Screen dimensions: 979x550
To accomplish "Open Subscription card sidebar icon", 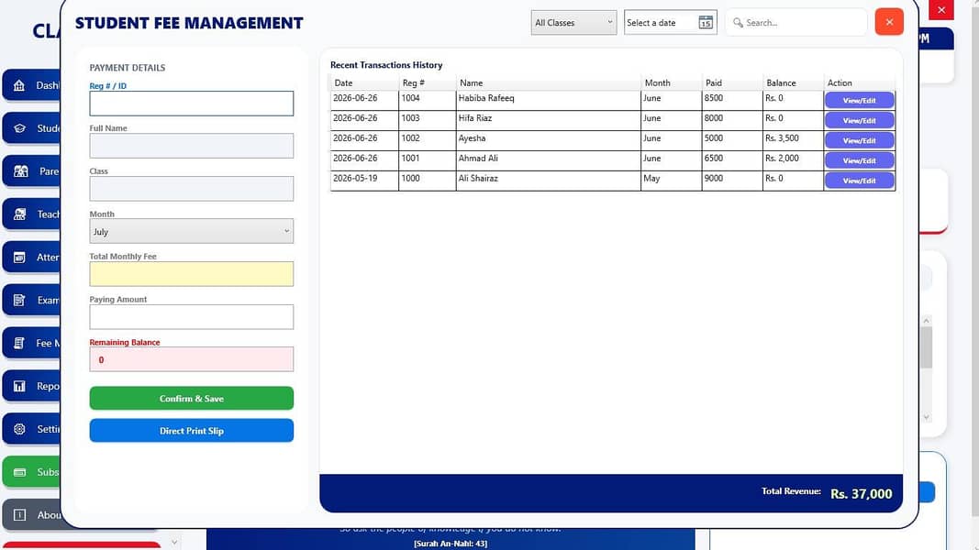I will [19, 472].
